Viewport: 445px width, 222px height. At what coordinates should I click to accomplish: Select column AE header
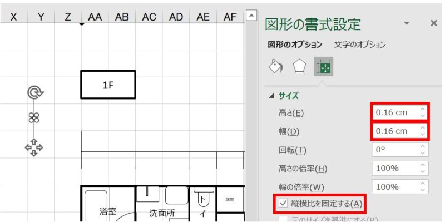(203, 17)
